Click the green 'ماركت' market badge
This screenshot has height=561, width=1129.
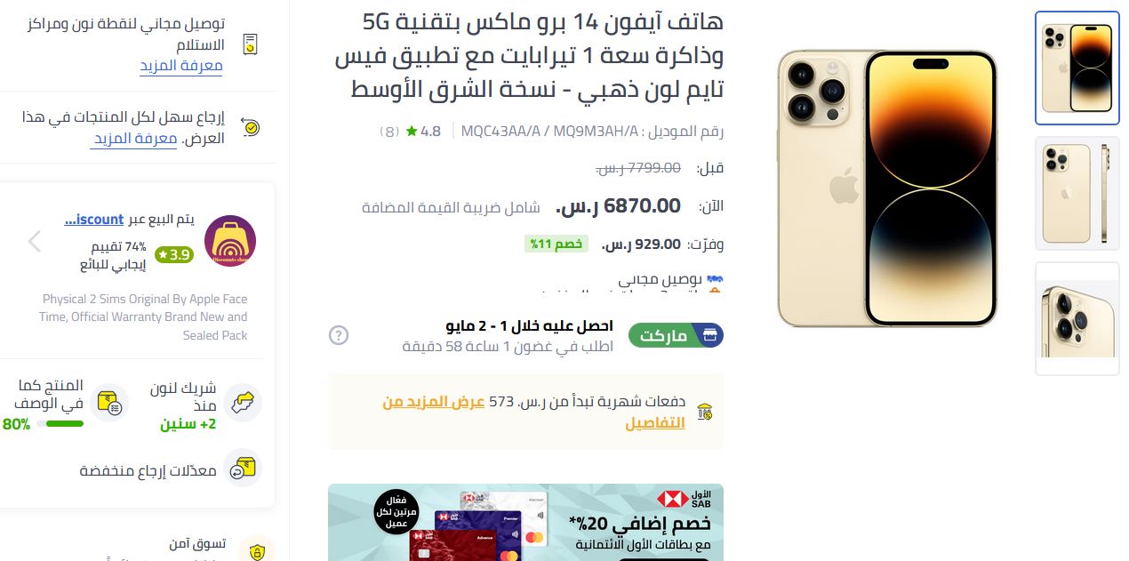pyautogui.click(x=676, y=335)
